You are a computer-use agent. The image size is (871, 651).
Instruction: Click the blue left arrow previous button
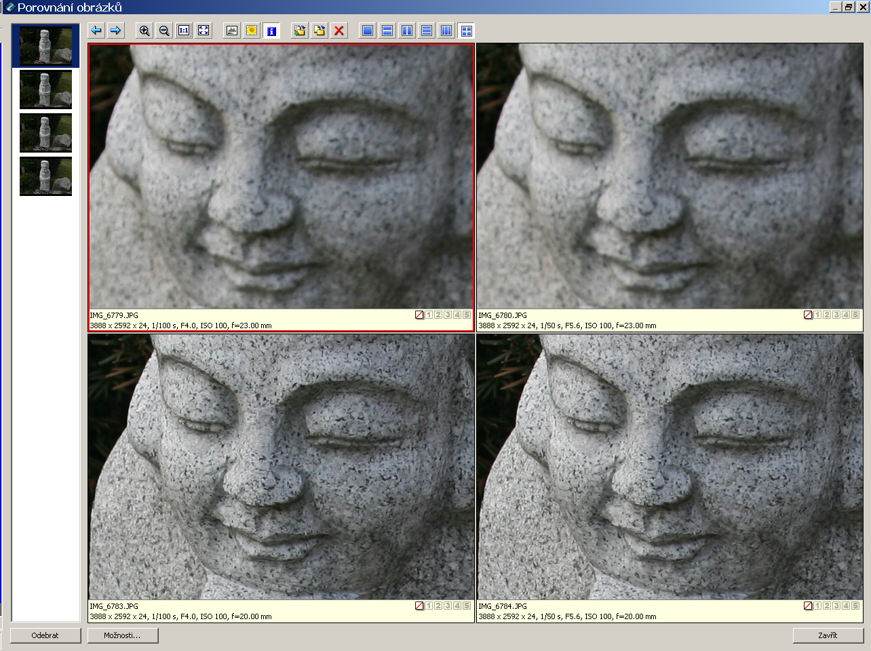point(96,31)
